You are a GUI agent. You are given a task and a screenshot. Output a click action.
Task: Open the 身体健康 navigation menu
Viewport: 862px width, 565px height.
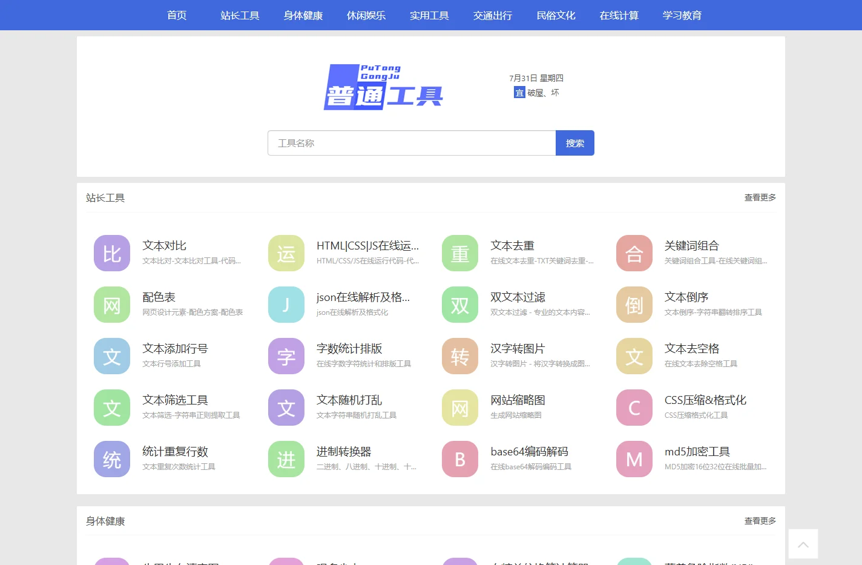click(x=303, y=15)
